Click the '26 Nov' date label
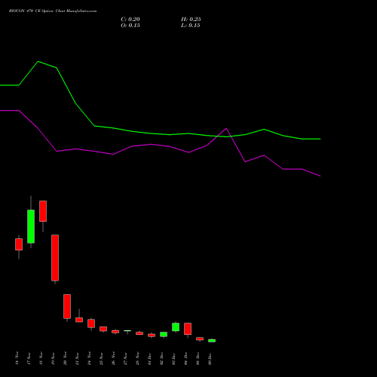 click(113, 358)
